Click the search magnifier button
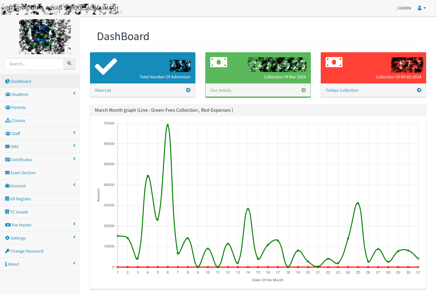The height and width of the screenshot is (294, 436). [x=69, y=64]
